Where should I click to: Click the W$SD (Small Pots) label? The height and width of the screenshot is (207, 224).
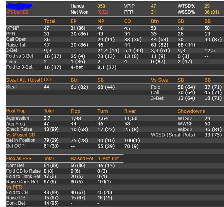click(173, 135)
